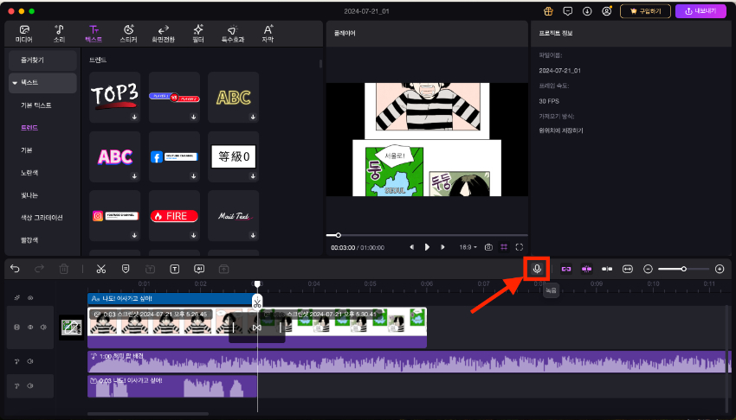
Task: Click the marker icon in timeline toolbar
Action: coord(126,269)
